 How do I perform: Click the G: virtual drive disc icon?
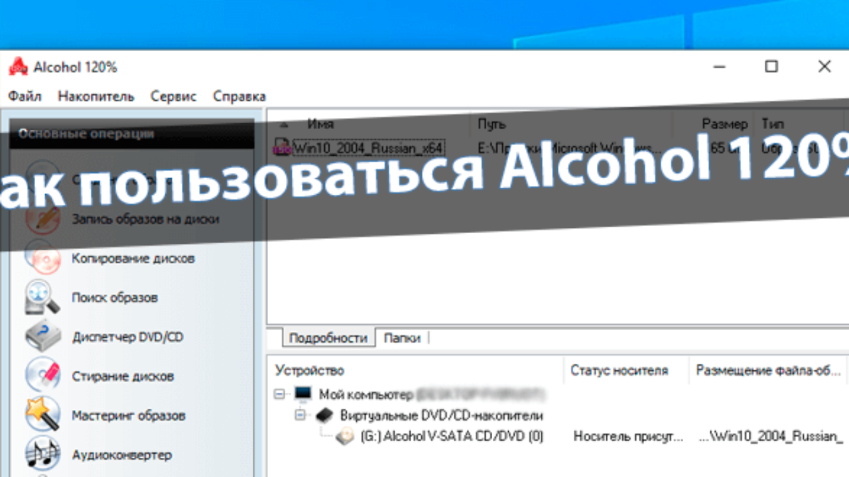345,437
